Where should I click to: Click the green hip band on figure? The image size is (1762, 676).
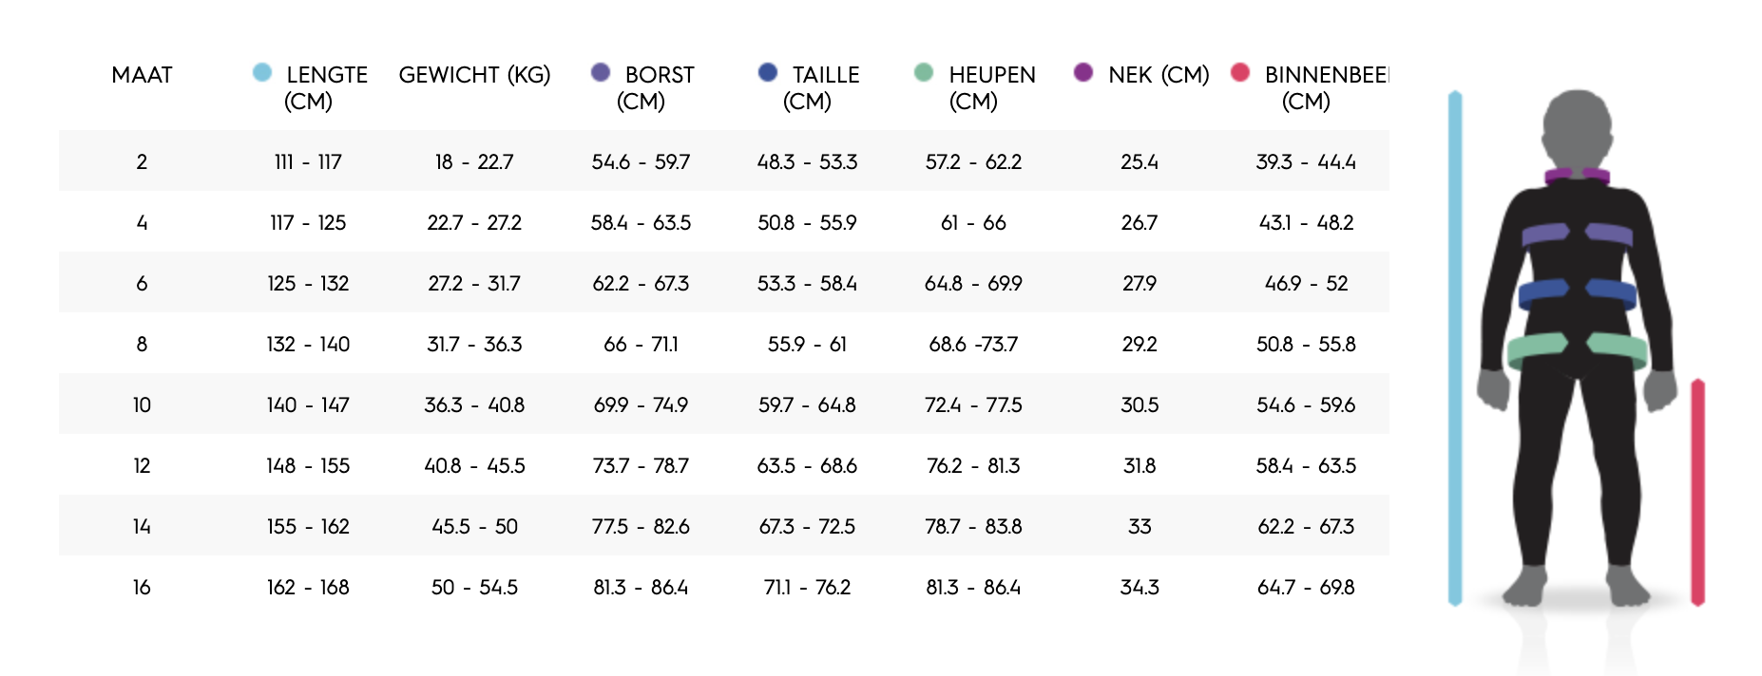[1577, 351]
